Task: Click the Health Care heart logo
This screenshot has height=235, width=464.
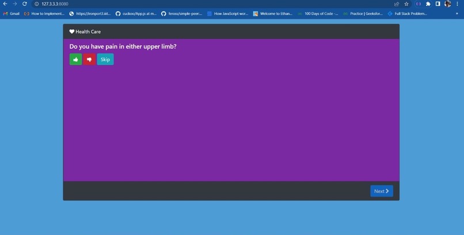Action: click(x=72, y=32)
